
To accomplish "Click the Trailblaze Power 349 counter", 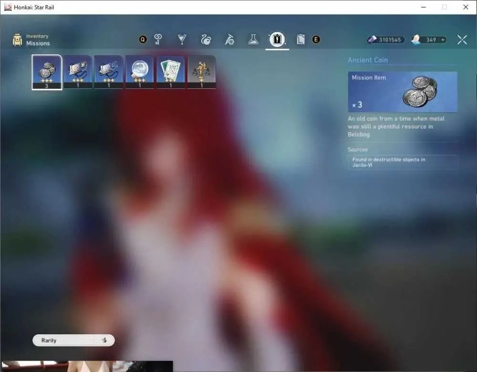I will click(431, 40).
